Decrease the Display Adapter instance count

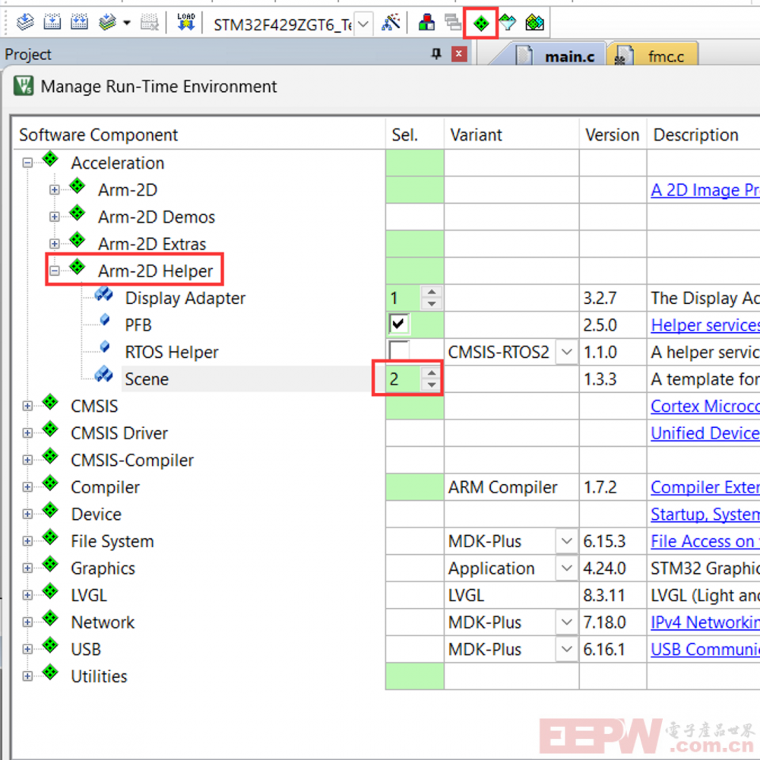click(x=432, y=304)
